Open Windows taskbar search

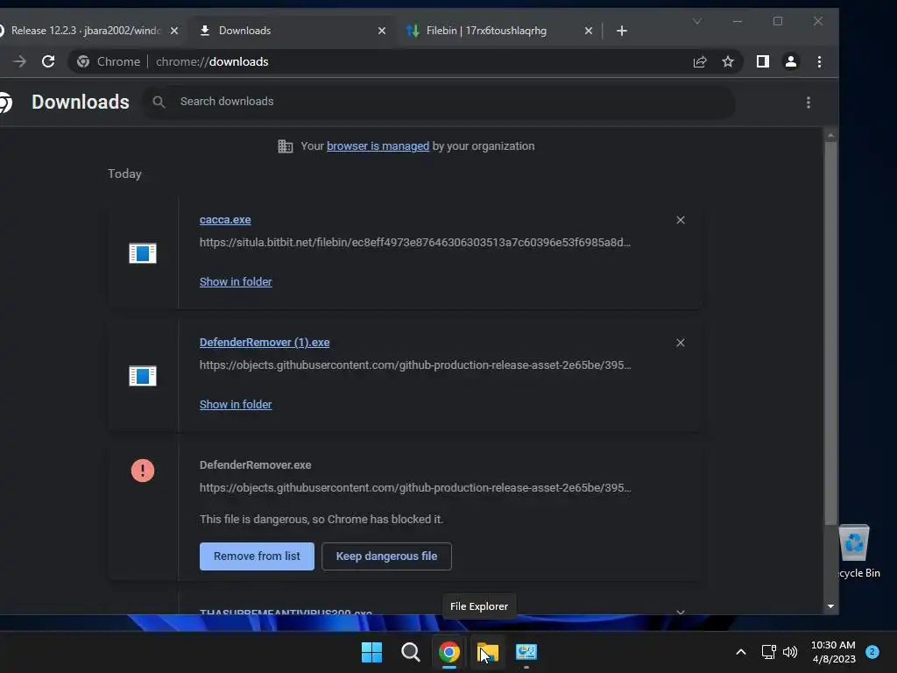click(x=410, y=652)
